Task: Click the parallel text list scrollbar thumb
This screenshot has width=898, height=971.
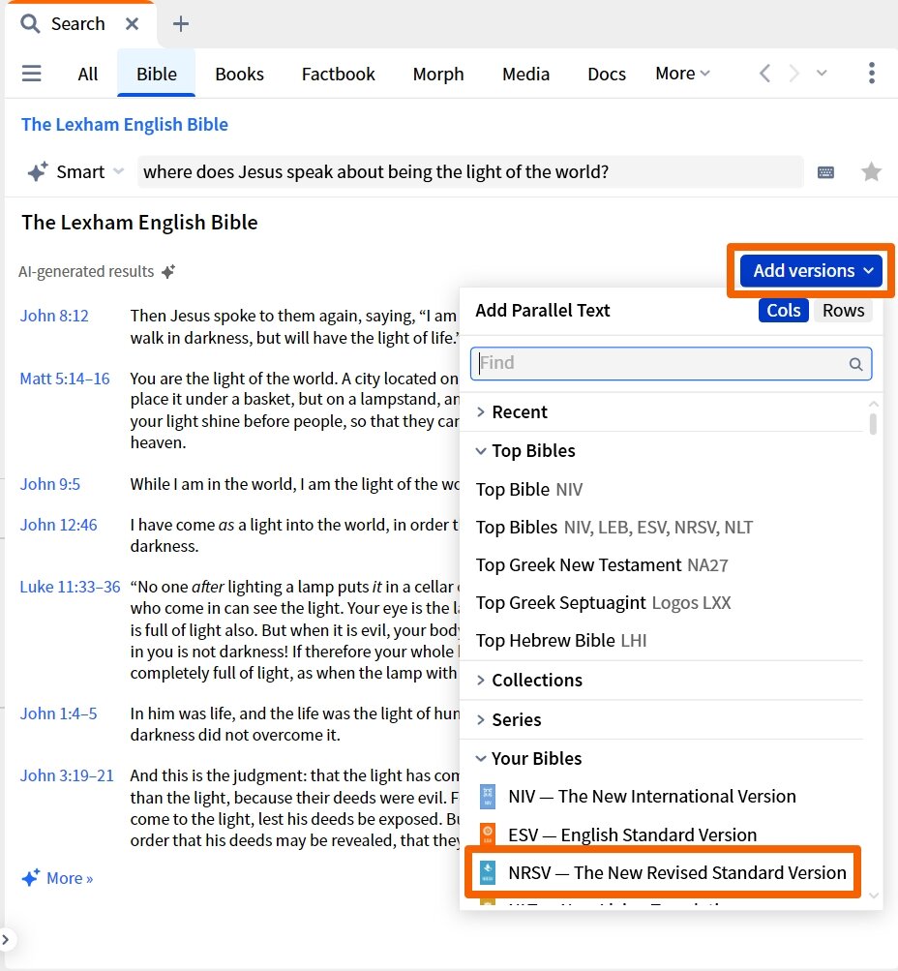Action: (873, 424)
